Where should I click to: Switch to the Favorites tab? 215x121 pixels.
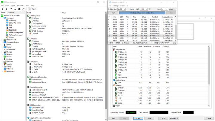coord(11,13)
